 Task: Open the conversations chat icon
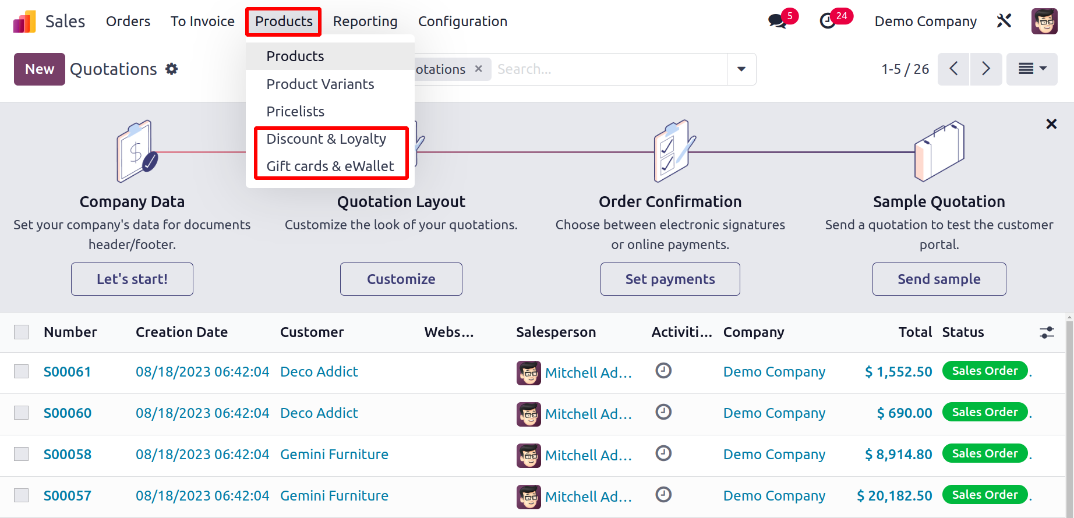tap(778, 22)
